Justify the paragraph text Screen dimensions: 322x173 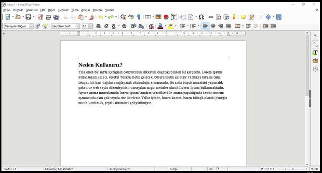pyautogui.click(x=228, y=26)
